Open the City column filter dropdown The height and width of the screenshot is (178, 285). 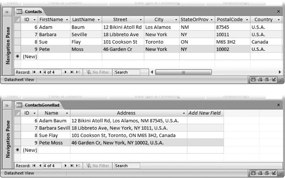point(176,20)
